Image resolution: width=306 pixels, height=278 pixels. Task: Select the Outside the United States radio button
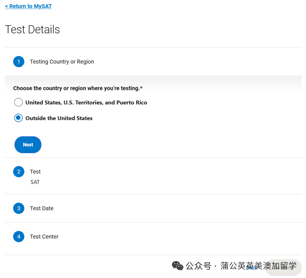[18, 118]
